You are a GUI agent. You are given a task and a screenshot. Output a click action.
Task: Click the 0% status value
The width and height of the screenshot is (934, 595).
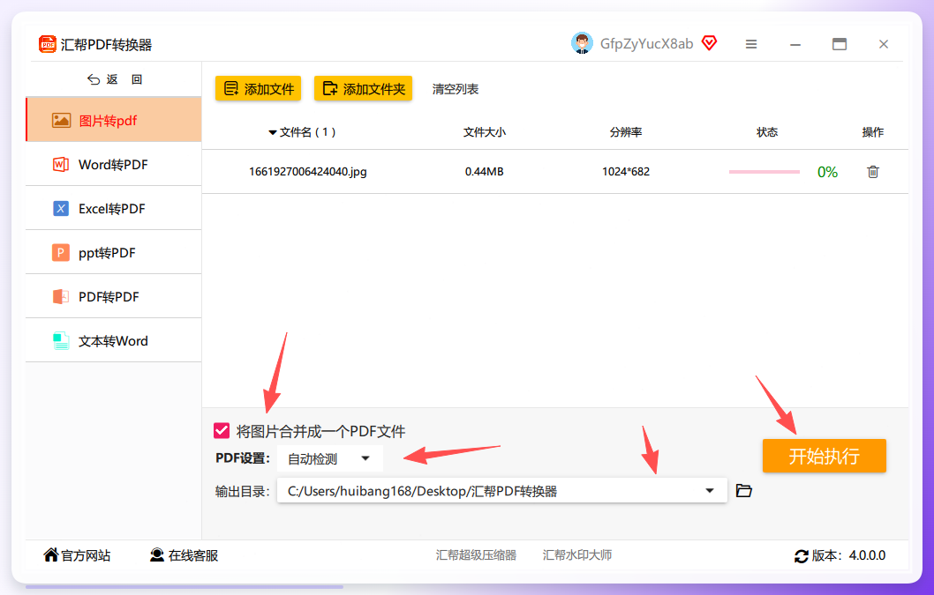(x=827, y=173)
